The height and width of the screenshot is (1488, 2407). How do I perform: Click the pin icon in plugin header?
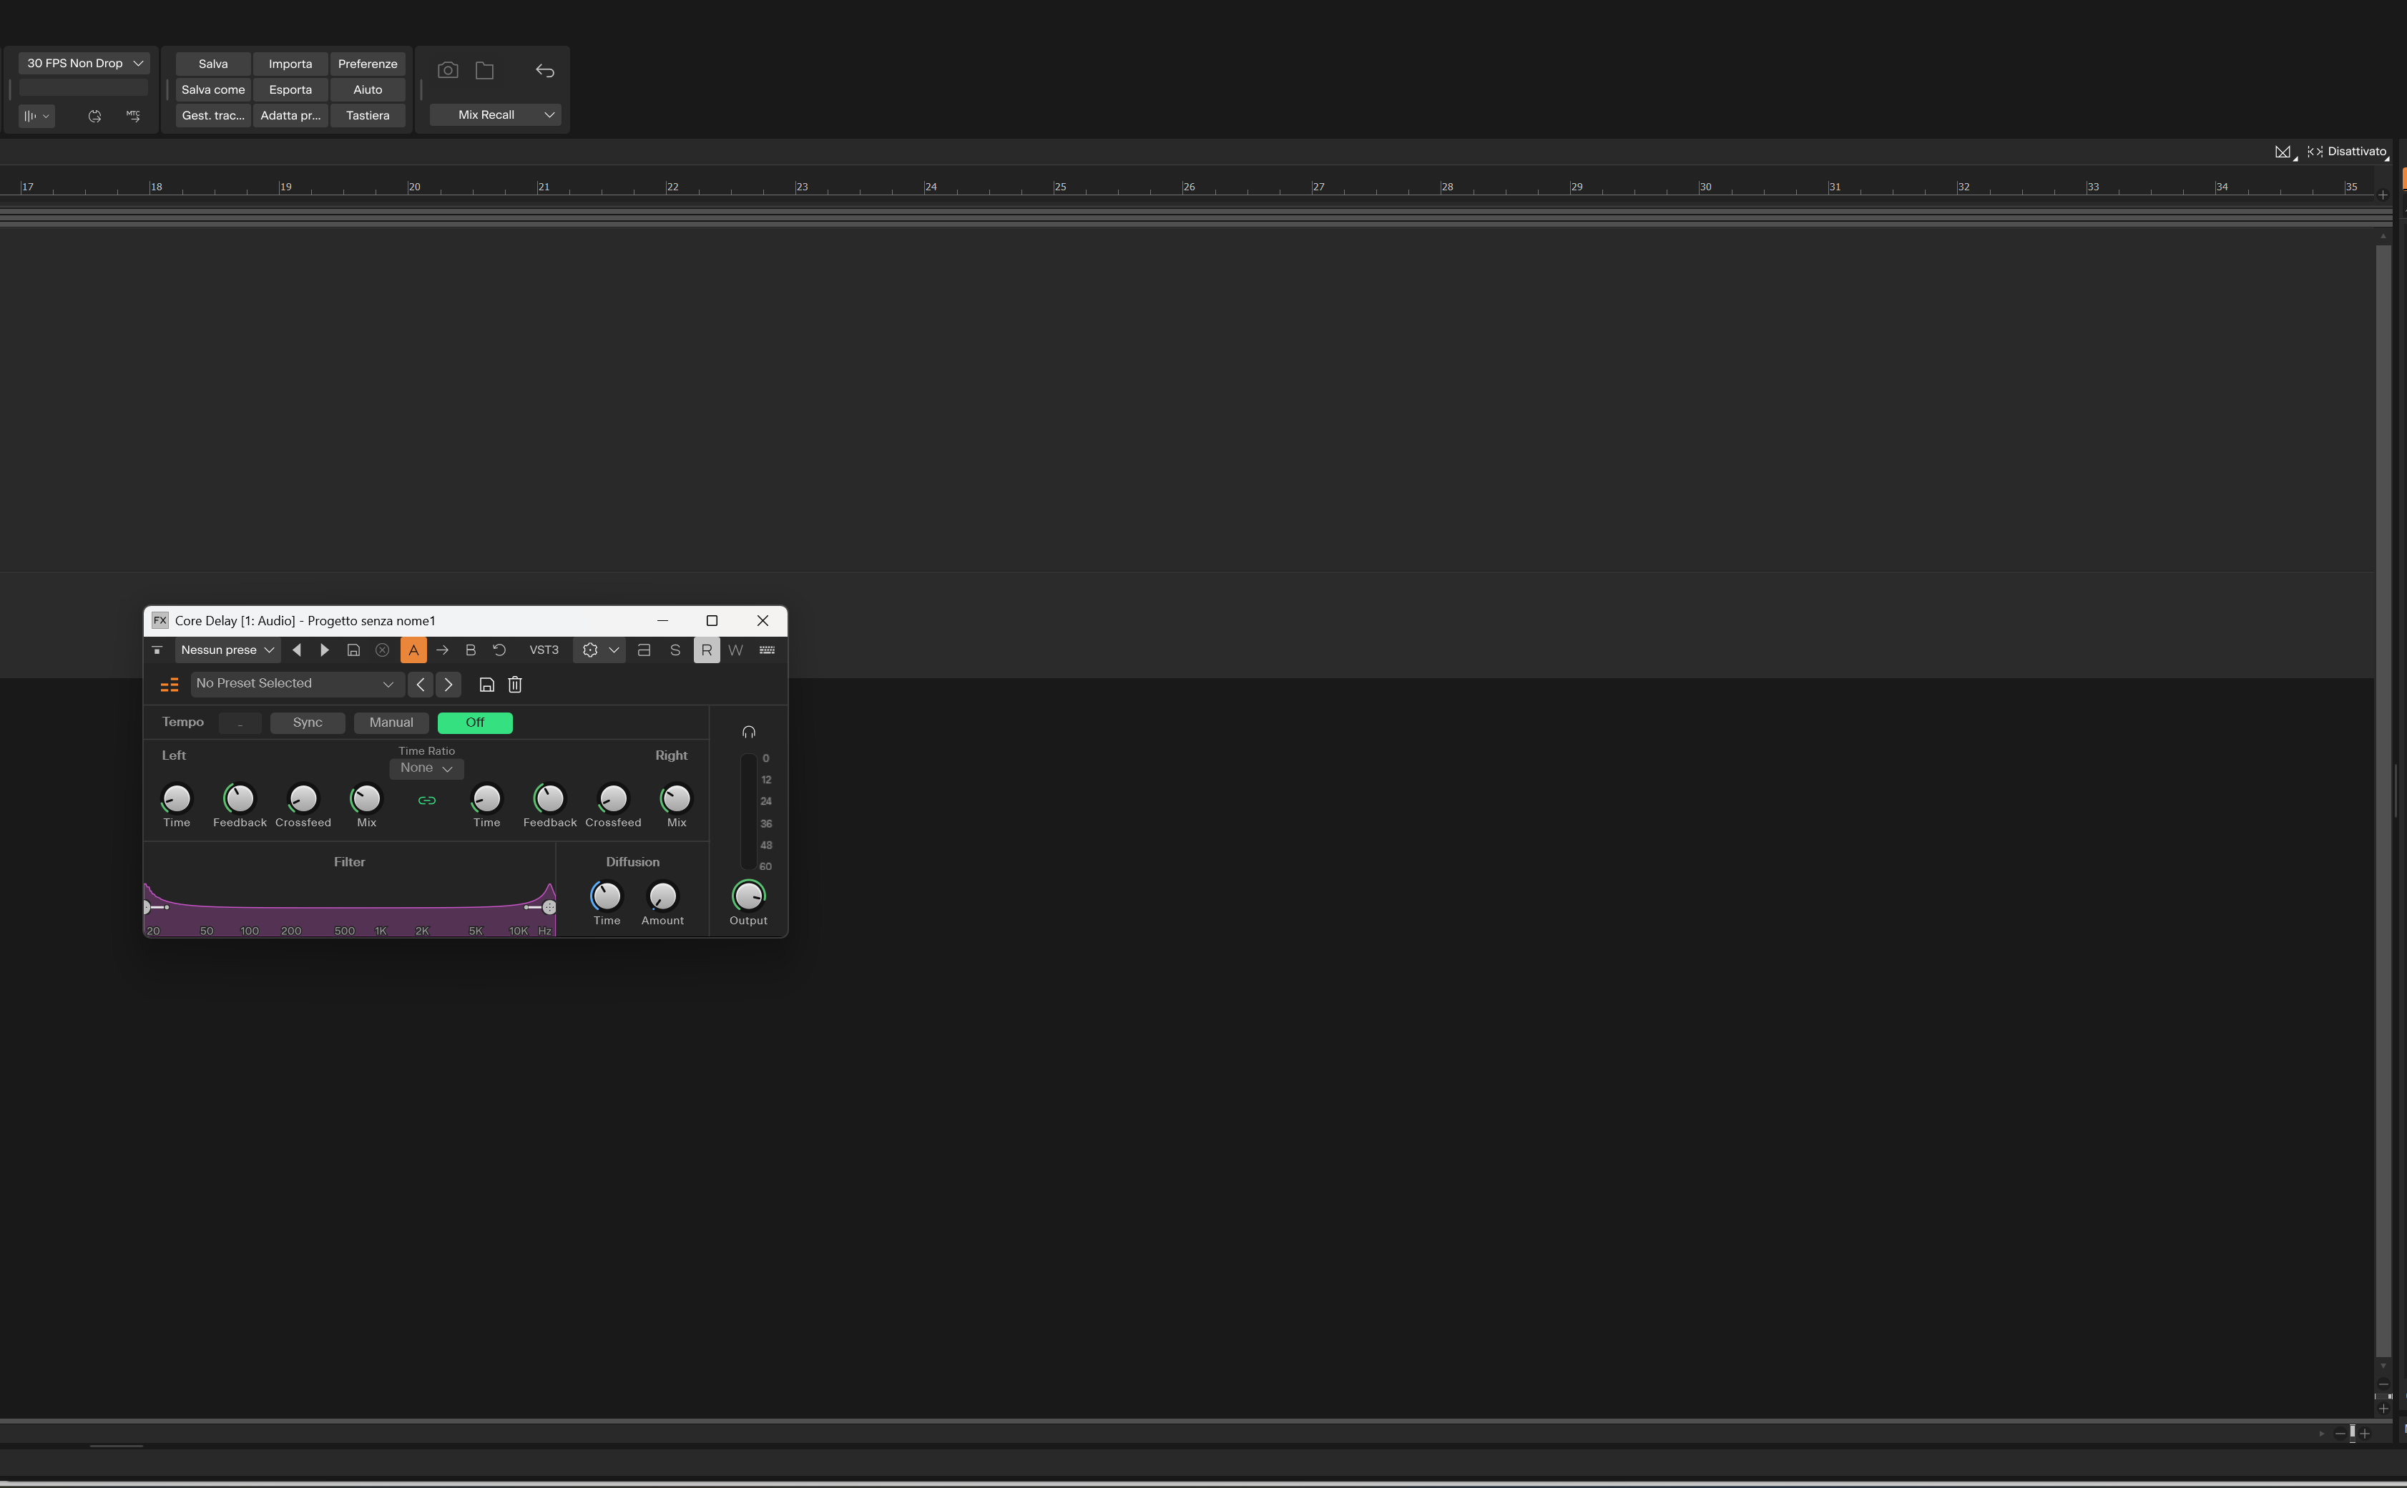click(x=157, y=650)
